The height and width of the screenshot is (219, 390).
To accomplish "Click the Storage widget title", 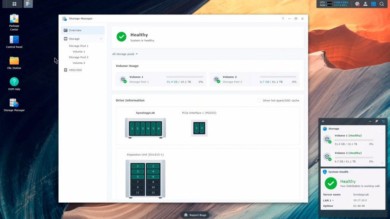I will [x=334, y=129].
